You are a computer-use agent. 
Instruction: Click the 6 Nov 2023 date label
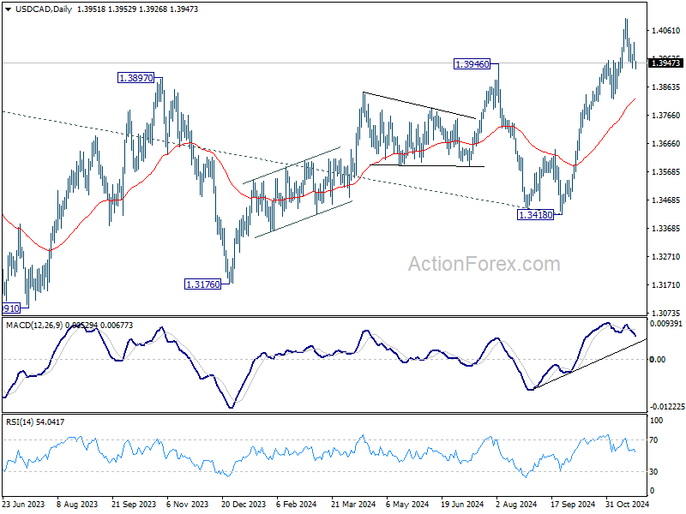(187, 504)
